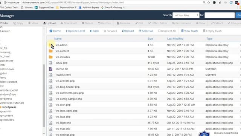Select WordPress-Tutorials in sidebar tree
The image size is (241, 136).
(x=12, y=103)
